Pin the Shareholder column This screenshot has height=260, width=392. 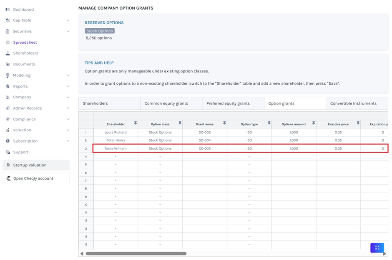pos(135,123)
